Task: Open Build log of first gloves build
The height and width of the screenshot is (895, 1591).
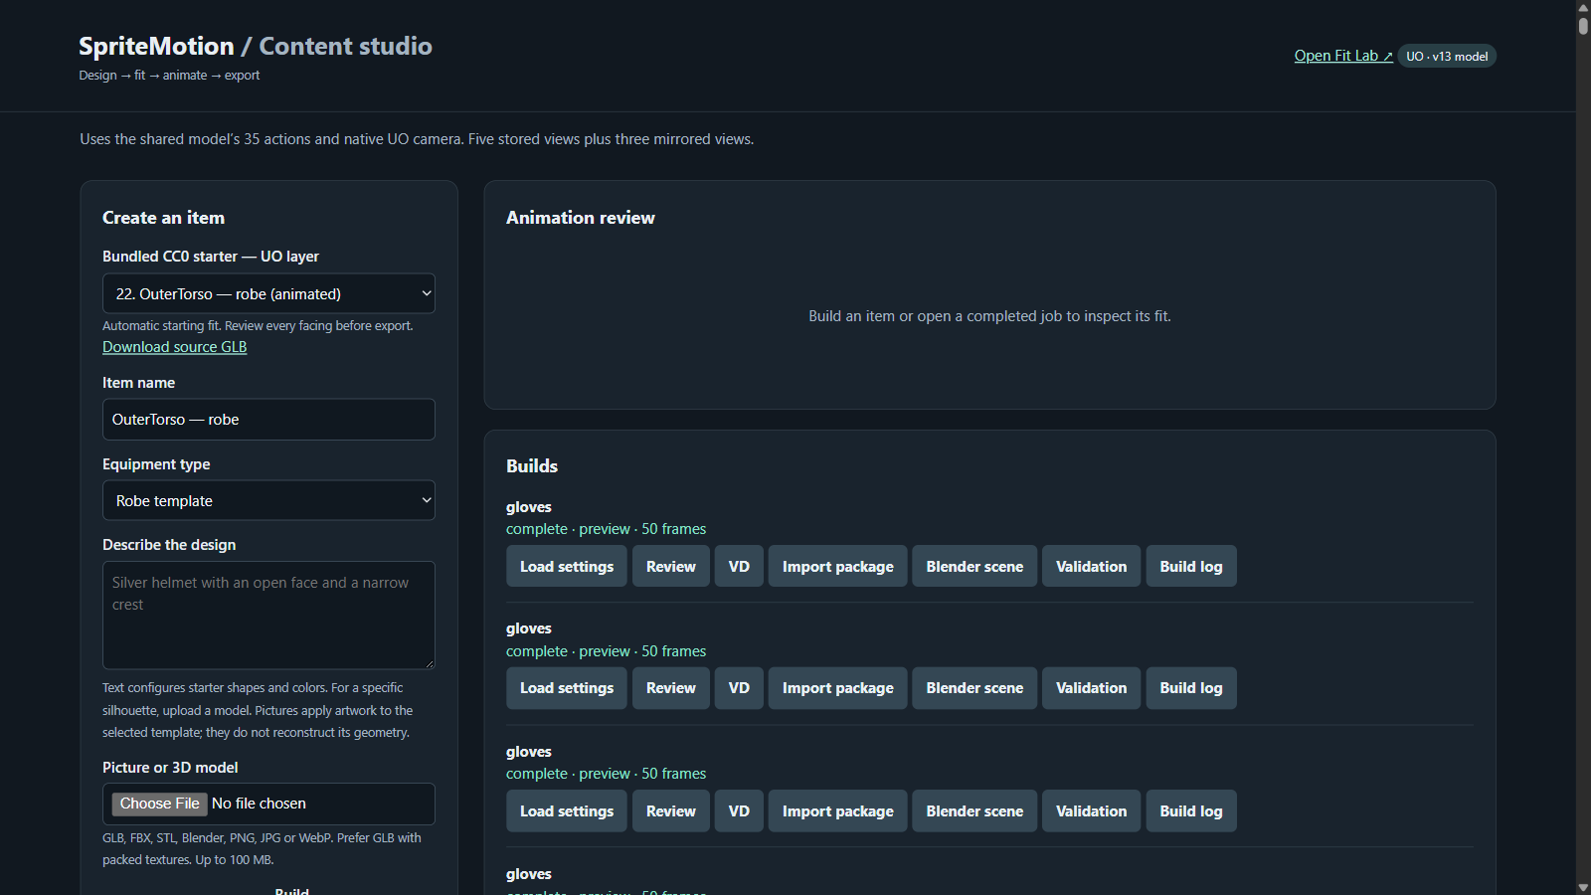Action: [x=1191, y=566]
